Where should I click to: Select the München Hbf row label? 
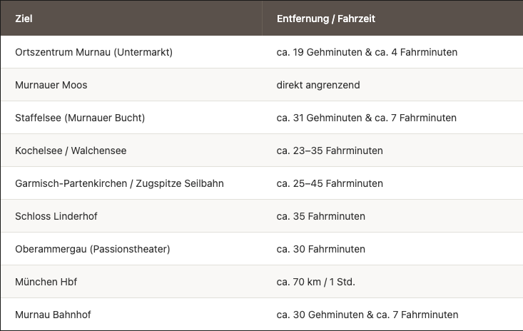pyautogui.click(x=46, y=282)
